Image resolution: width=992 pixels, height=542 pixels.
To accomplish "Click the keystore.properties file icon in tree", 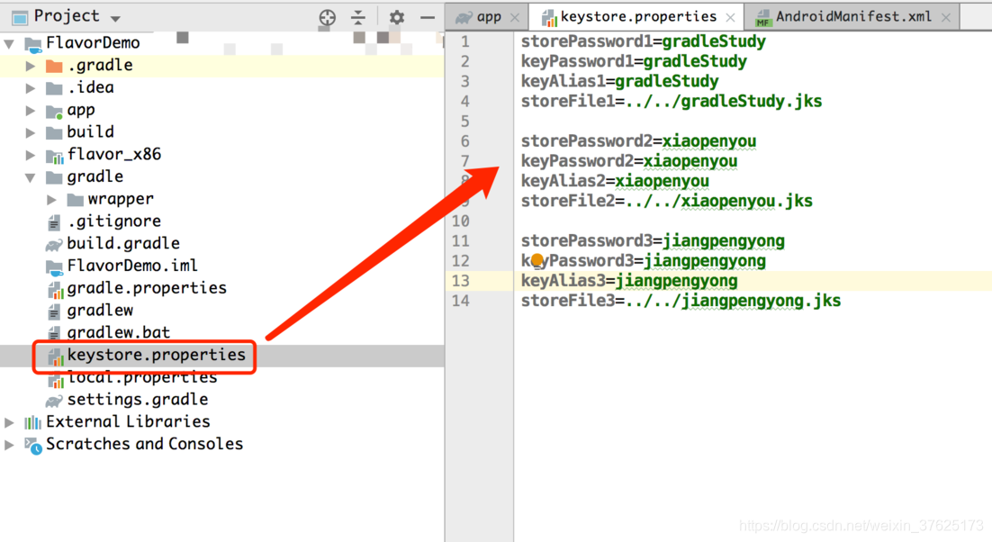I will (56, 356).
